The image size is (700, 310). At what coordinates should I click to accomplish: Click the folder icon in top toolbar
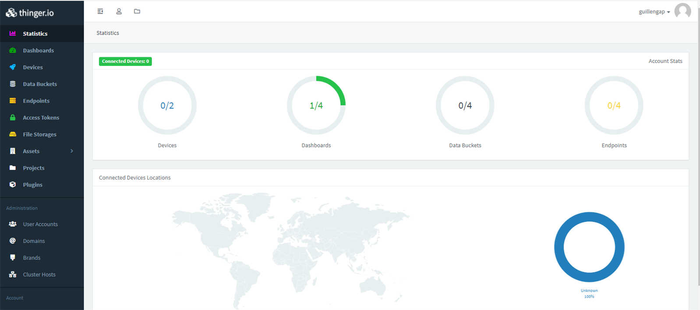click(x=137, y=11)
